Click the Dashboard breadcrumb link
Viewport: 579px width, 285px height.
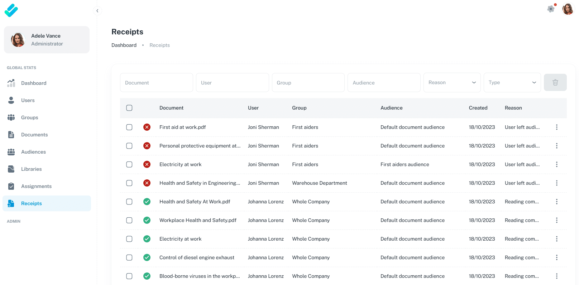[124, 45]
